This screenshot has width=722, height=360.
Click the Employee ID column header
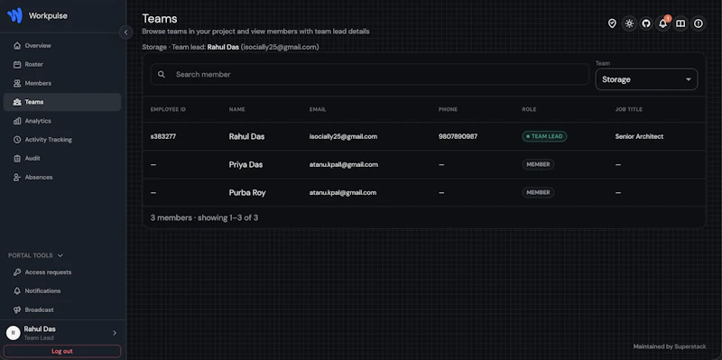point(168,109)
